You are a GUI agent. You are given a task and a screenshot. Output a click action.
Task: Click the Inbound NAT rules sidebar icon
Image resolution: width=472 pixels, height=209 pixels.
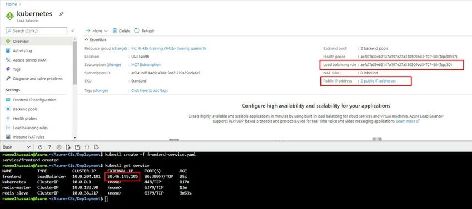click(8, 137)
